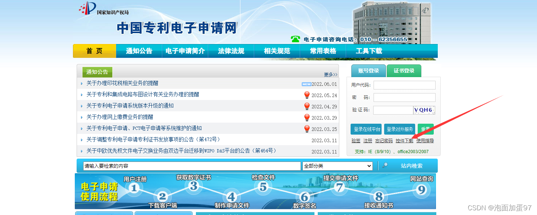Select the 通知公告 panel tab
The height and width of the screenshot is (215, 537).
tap(97, 72)
